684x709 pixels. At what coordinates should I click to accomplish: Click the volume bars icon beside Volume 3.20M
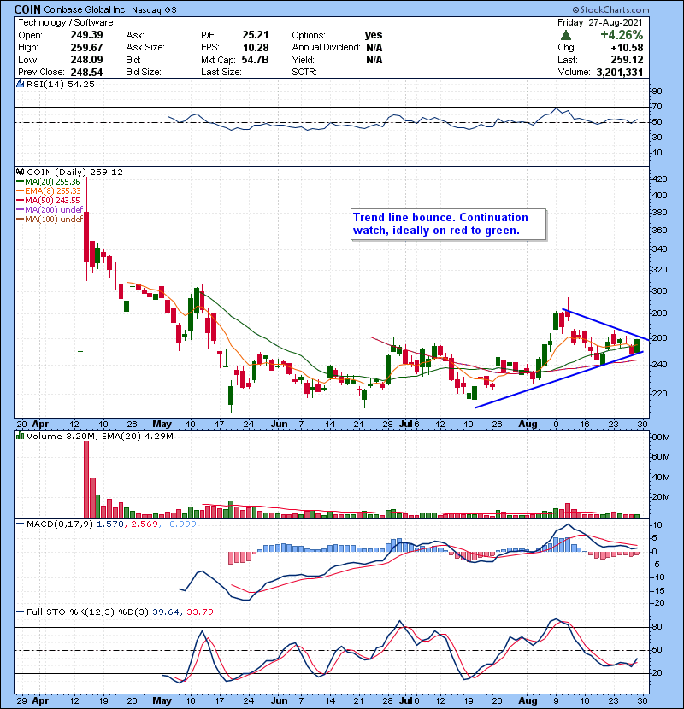coord(20,436)
